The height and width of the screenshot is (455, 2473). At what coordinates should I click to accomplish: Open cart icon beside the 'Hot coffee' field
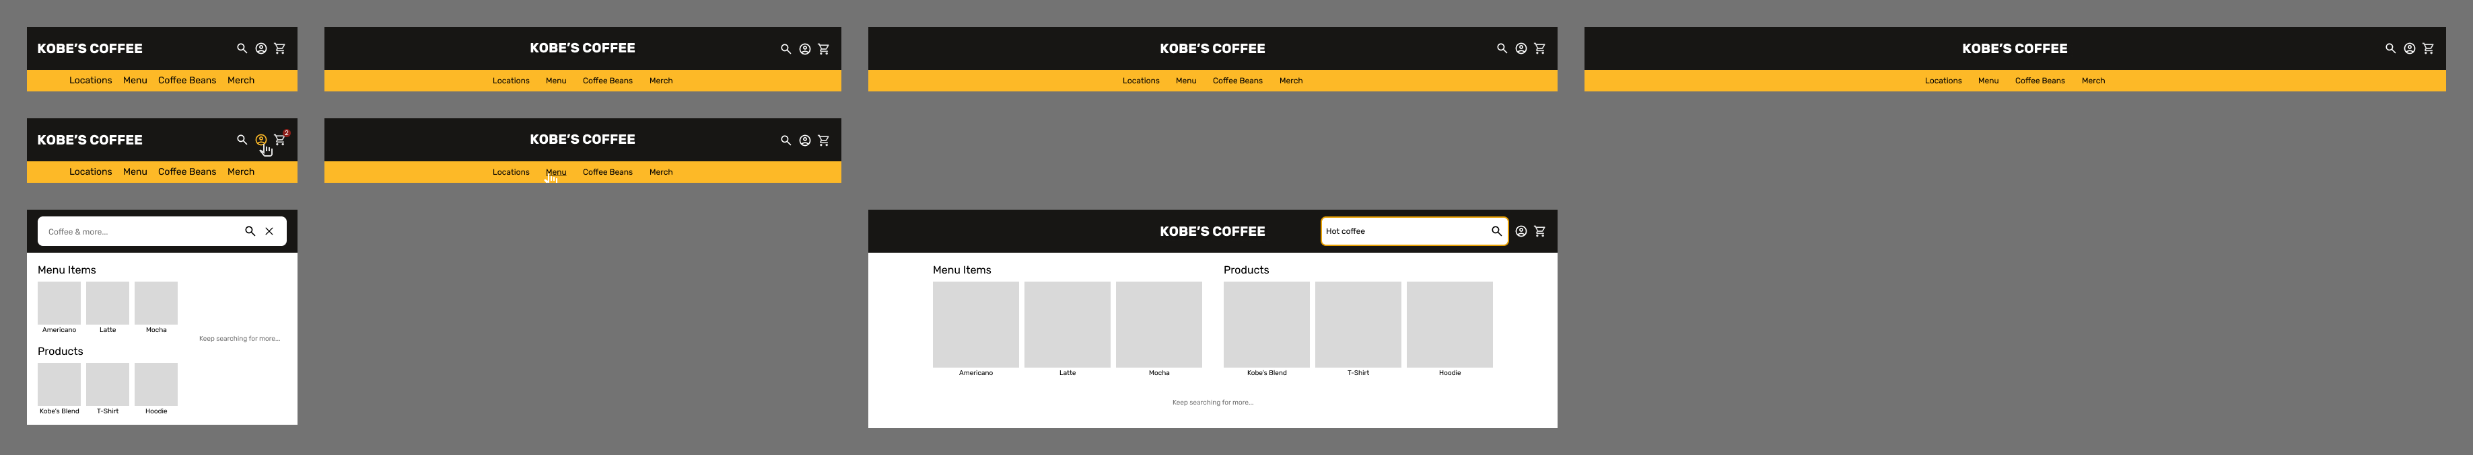pyautogui.click(x=1540, y=231)
